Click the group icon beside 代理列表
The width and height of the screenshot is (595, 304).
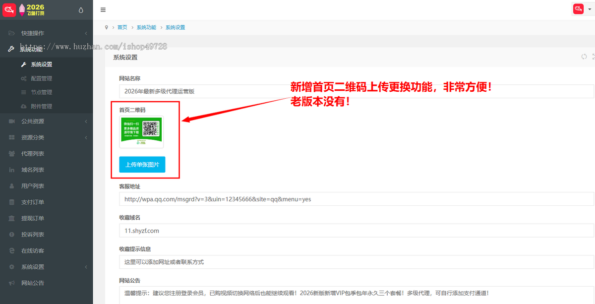(x=11, y=154)
